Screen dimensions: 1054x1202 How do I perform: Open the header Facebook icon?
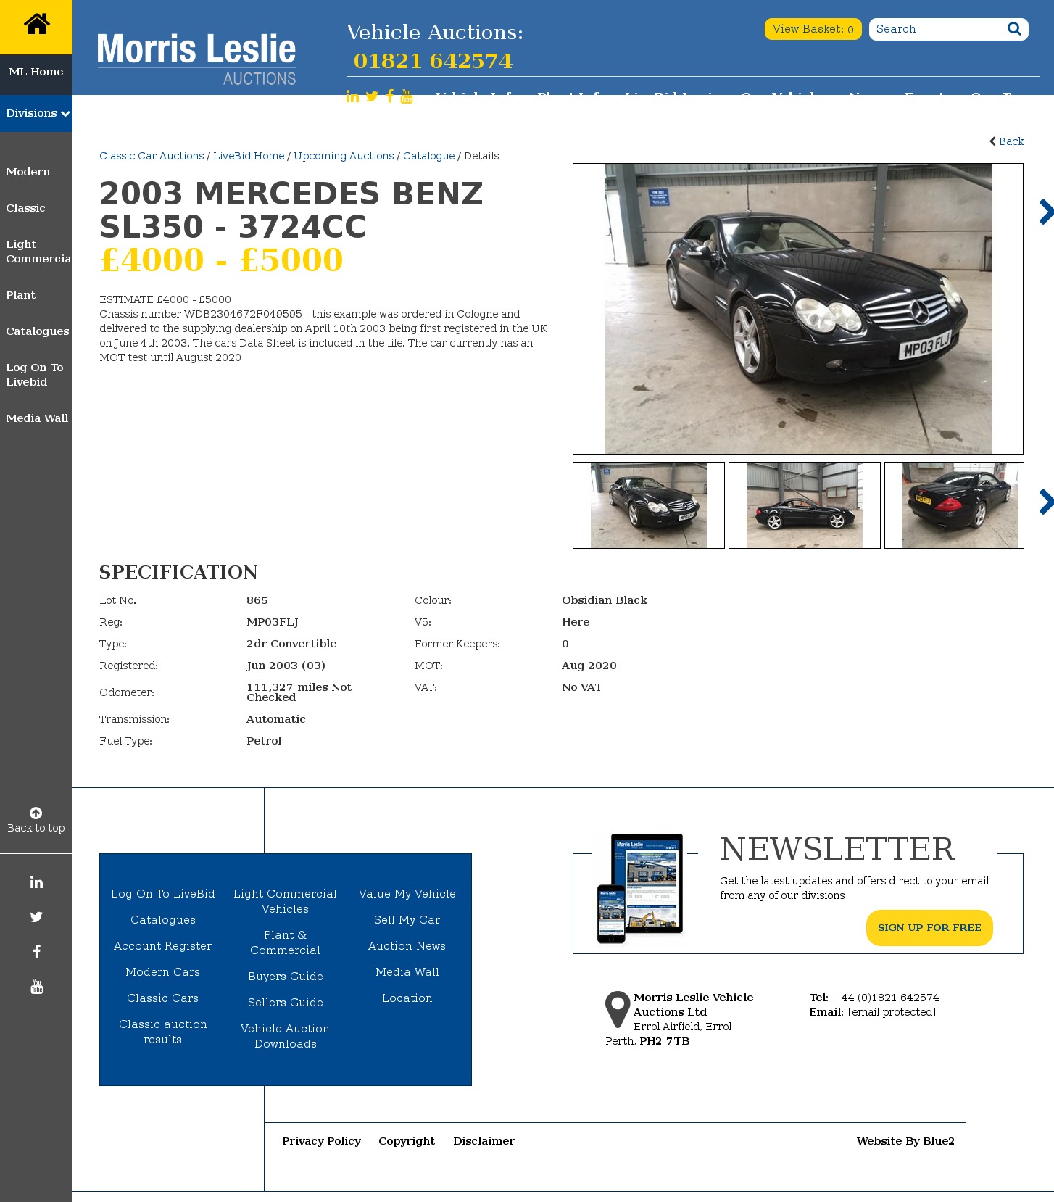point(390,96)
